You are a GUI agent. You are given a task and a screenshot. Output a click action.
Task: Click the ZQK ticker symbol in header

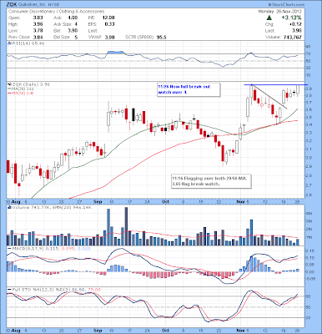point(11,5)
